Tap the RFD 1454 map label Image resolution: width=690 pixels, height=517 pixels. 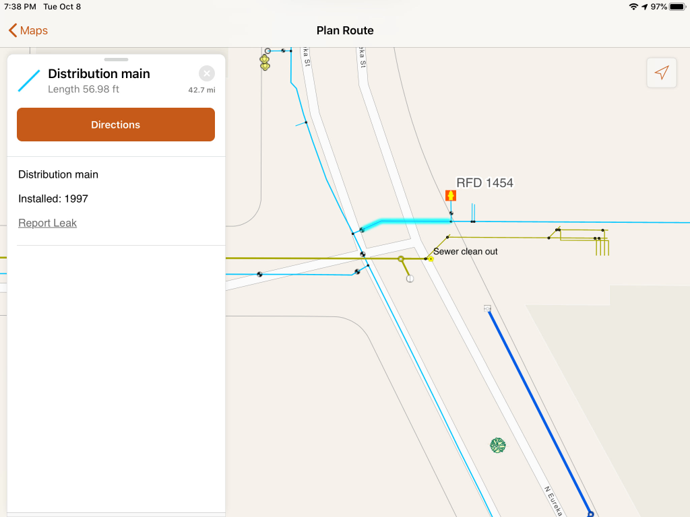coord(484,182)
